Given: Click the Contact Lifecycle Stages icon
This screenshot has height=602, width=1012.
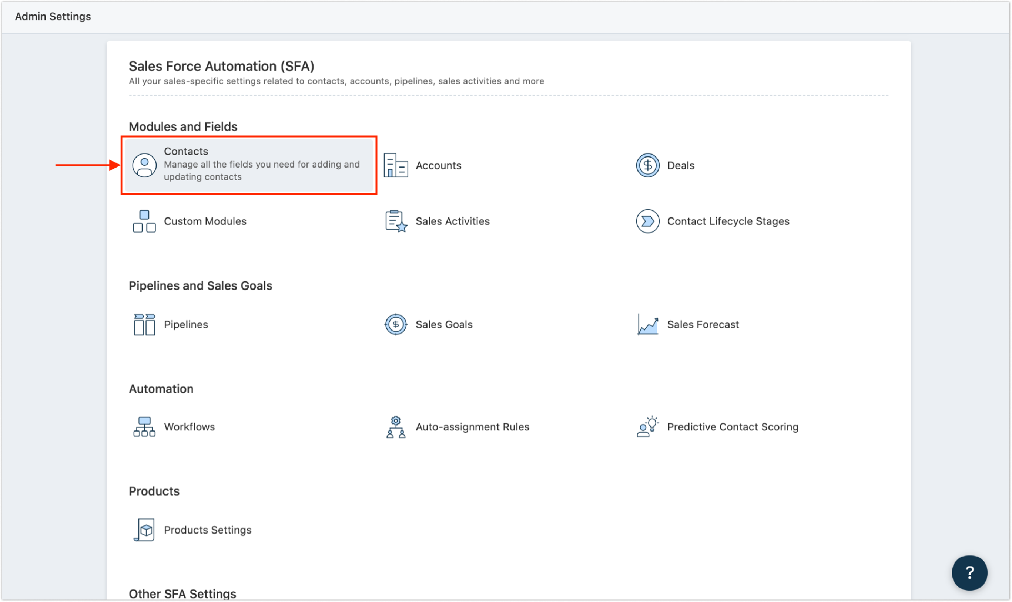Looking at the screenshot, I should pyautogui.click(x=647, y=221).
